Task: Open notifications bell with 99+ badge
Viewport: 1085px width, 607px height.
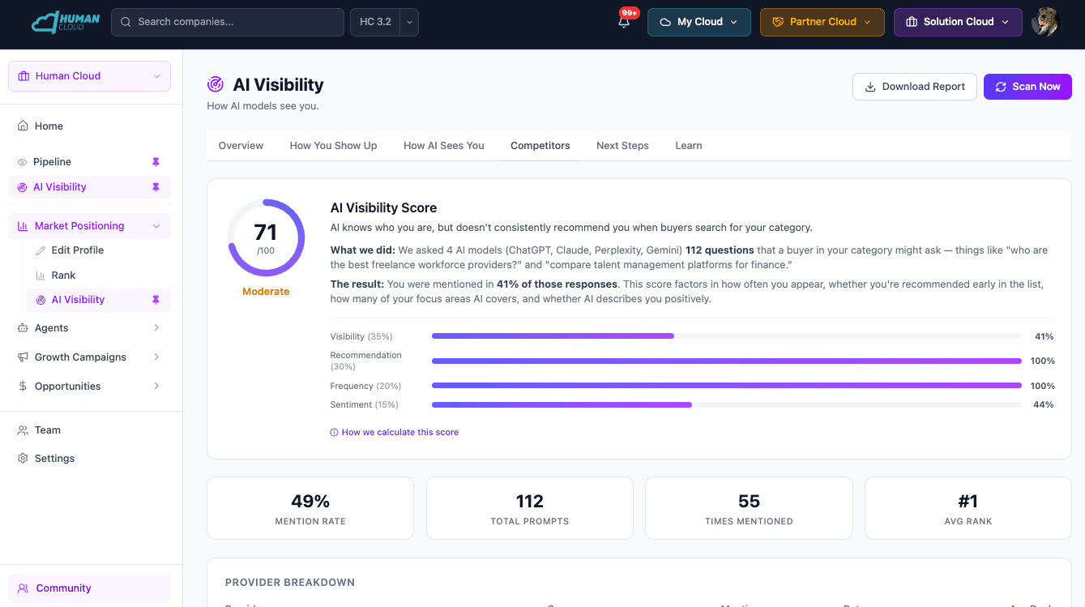Action: click(x=624, y=22)
